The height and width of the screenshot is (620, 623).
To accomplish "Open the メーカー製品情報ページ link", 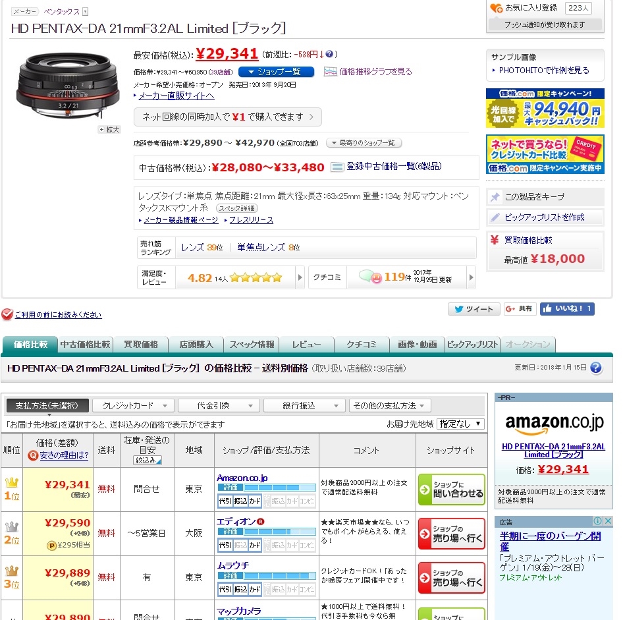I will [181, 220].
